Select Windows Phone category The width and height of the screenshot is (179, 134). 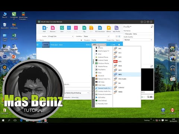pos(104,63)
